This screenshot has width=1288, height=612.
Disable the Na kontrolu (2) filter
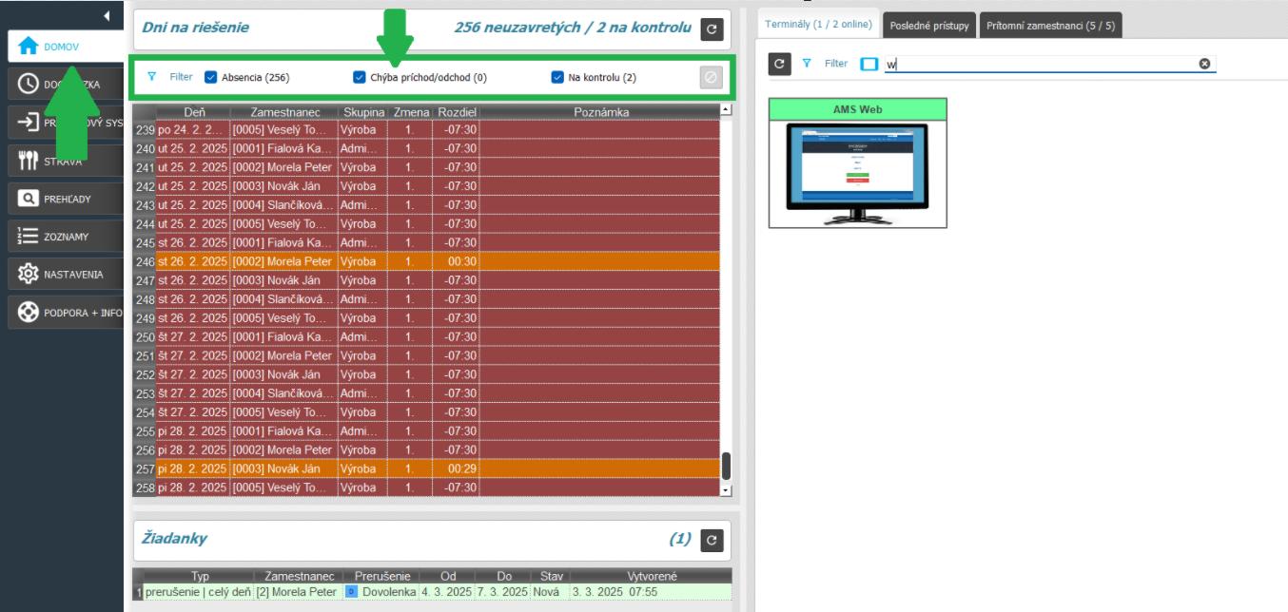click(x=557, y=78)
